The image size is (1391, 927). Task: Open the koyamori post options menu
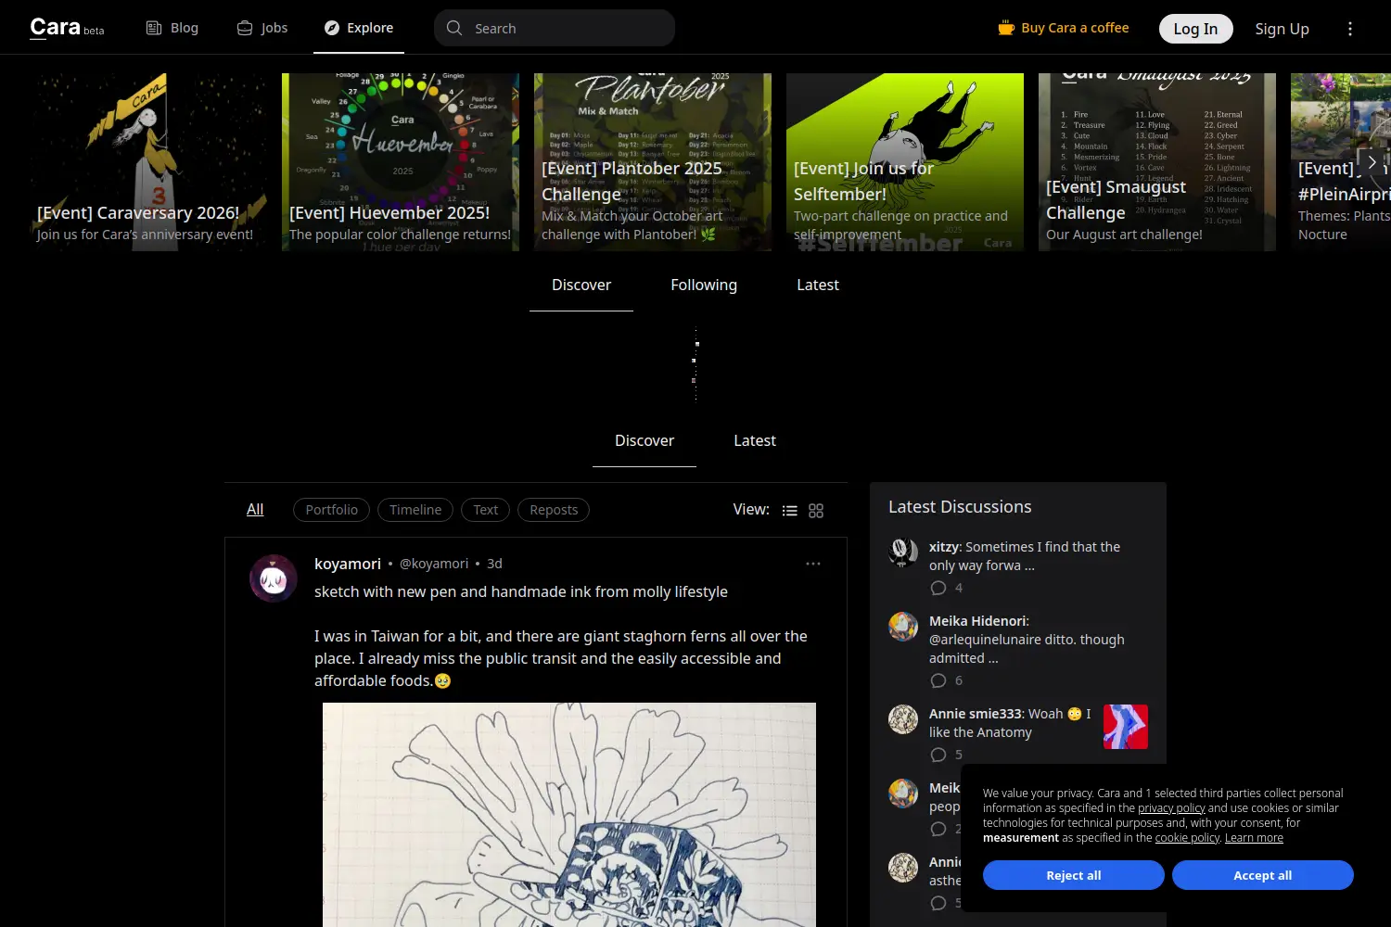[813, 564]
